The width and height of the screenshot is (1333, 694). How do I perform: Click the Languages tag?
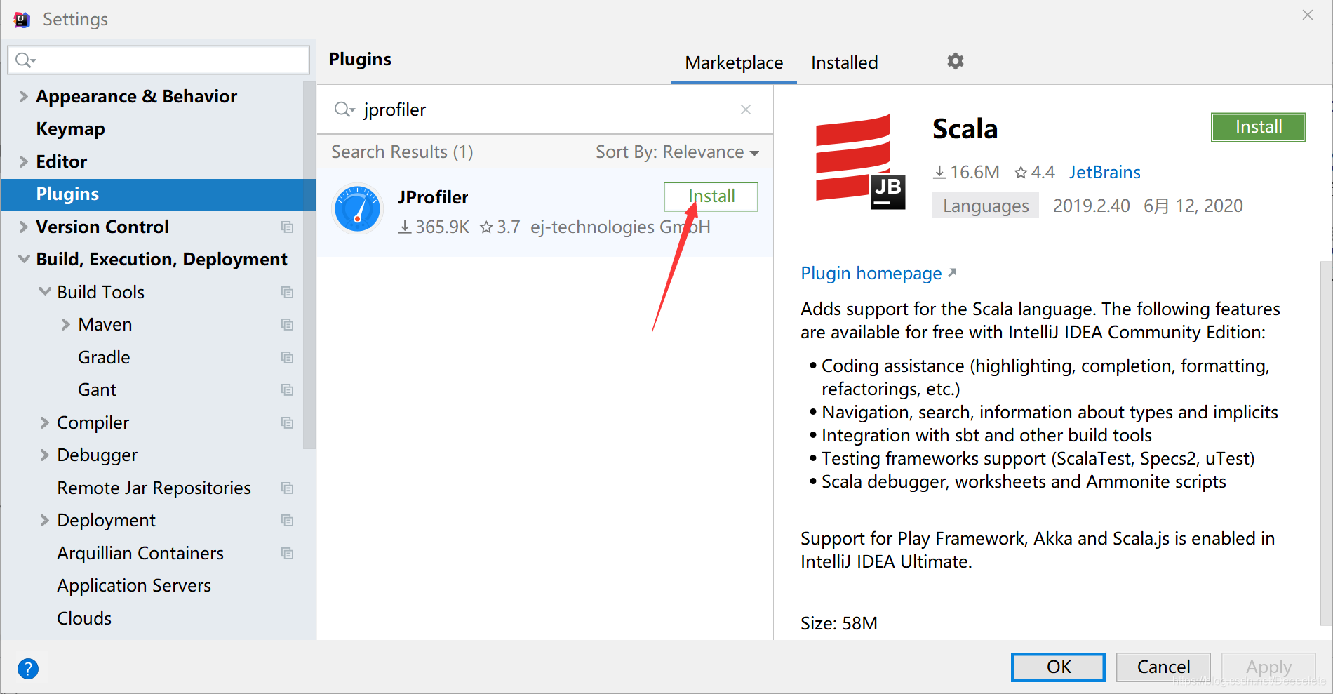985,206
